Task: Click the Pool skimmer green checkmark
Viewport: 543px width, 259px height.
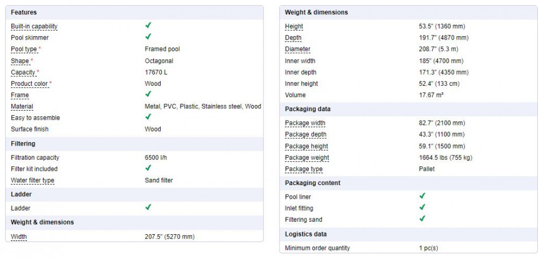Action: [x=148, y=37]
